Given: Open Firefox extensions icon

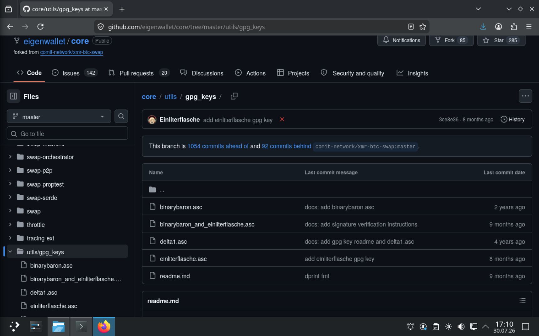Looking at the screenshot, I should coord(514,27).
